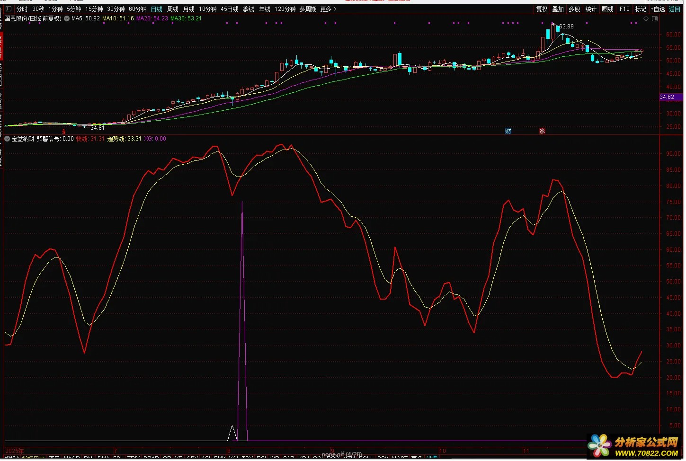Select the 1分钟 period
The image size is (686, 461).
tap(55, 9)
